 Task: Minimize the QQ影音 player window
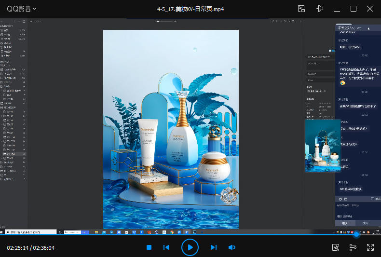[337, 9]
